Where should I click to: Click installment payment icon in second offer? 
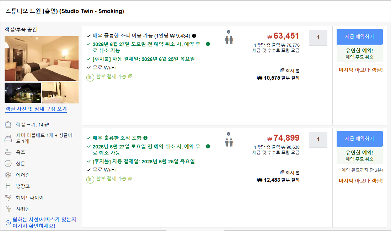(90, 180)
